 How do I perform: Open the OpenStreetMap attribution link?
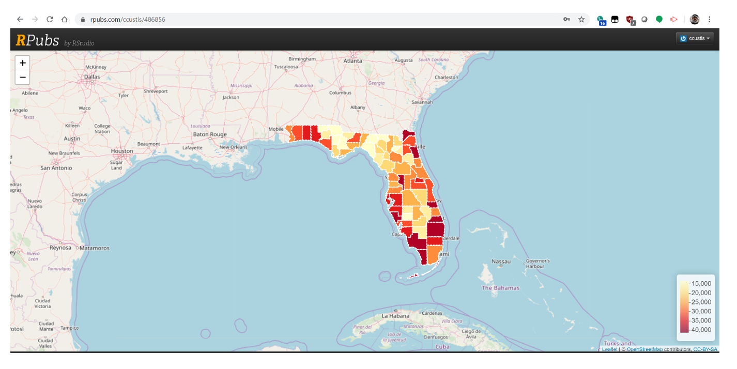[644, 349]
